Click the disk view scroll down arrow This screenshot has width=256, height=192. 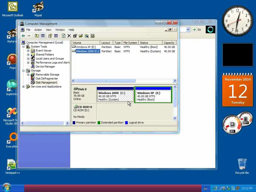click(175, 118)
